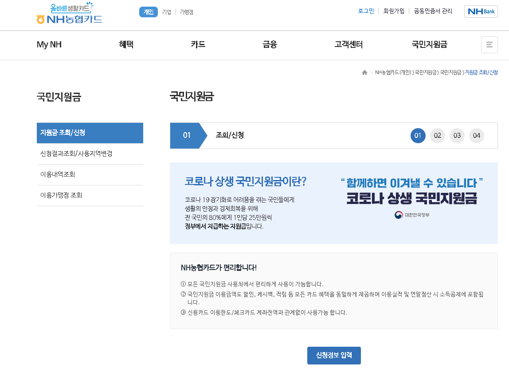The image size is (509, 372).
Task: Click the 대한민국정부 emblem in banner
Action: click(412, 215)
